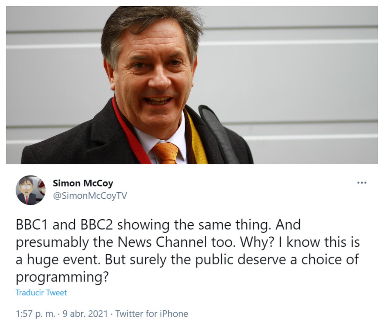Click the Simon McCoy display name

[x=82, y=183]
